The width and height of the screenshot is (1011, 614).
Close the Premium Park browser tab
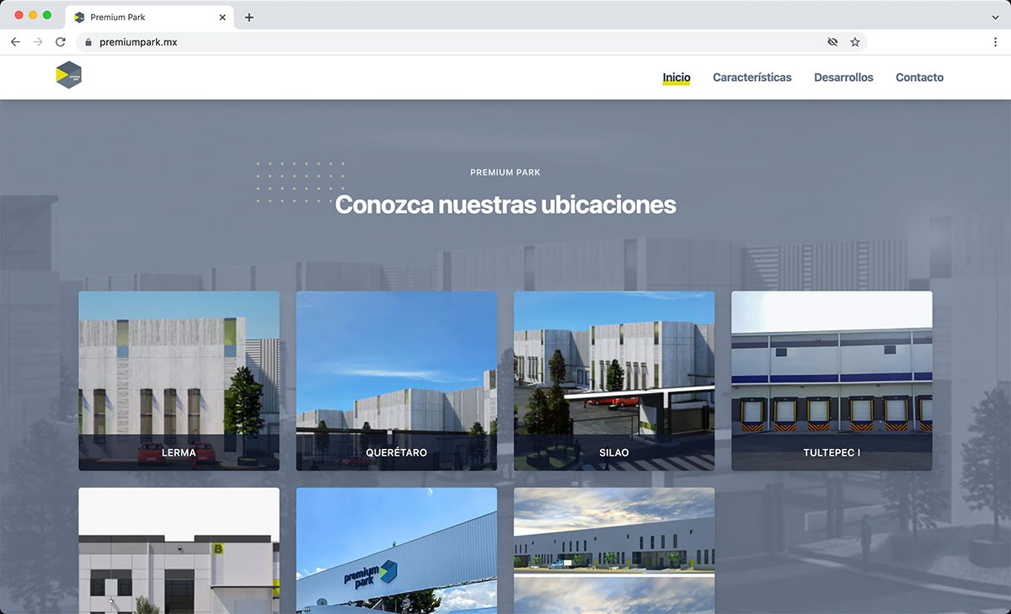(x=222, y=18)
